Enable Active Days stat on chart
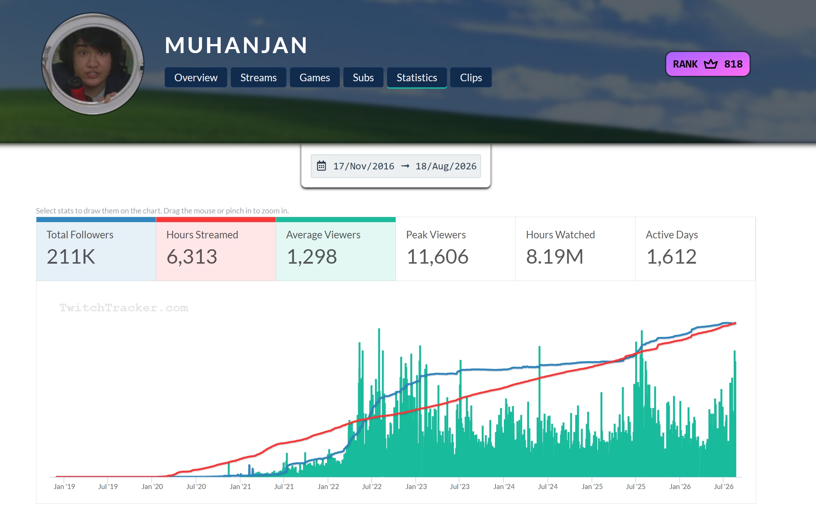The height and width of the screenshot is (515, 816). (695, 249)
